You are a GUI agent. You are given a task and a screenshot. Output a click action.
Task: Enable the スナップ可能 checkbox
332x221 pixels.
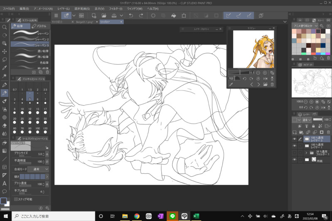(x=16, y=199)
